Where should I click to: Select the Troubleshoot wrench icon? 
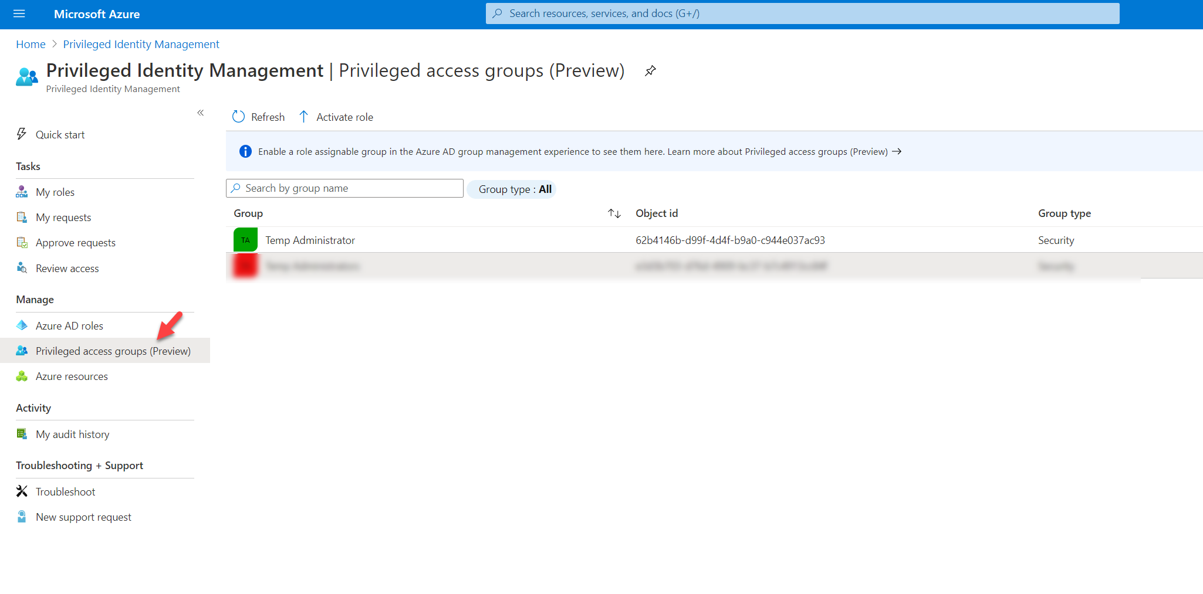click(22, 491)
